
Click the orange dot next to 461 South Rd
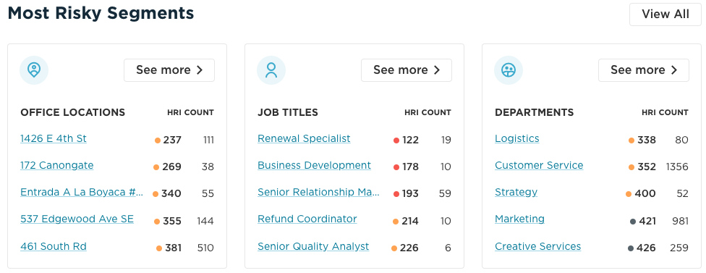(159, 248)
